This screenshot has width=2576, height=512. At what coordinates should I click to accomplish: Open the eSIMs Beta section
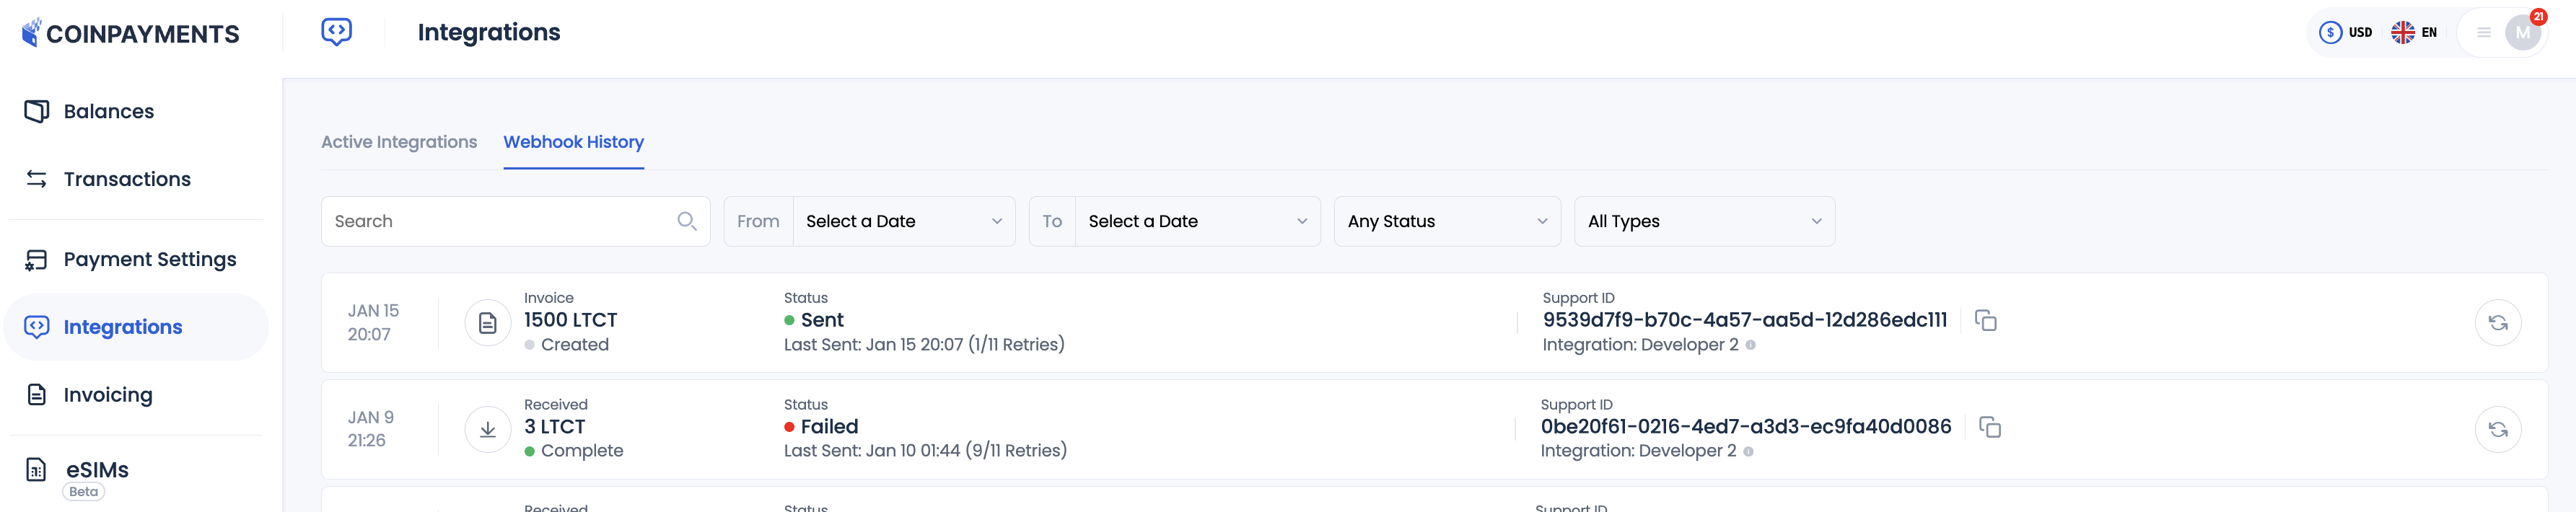pos(97,469)
